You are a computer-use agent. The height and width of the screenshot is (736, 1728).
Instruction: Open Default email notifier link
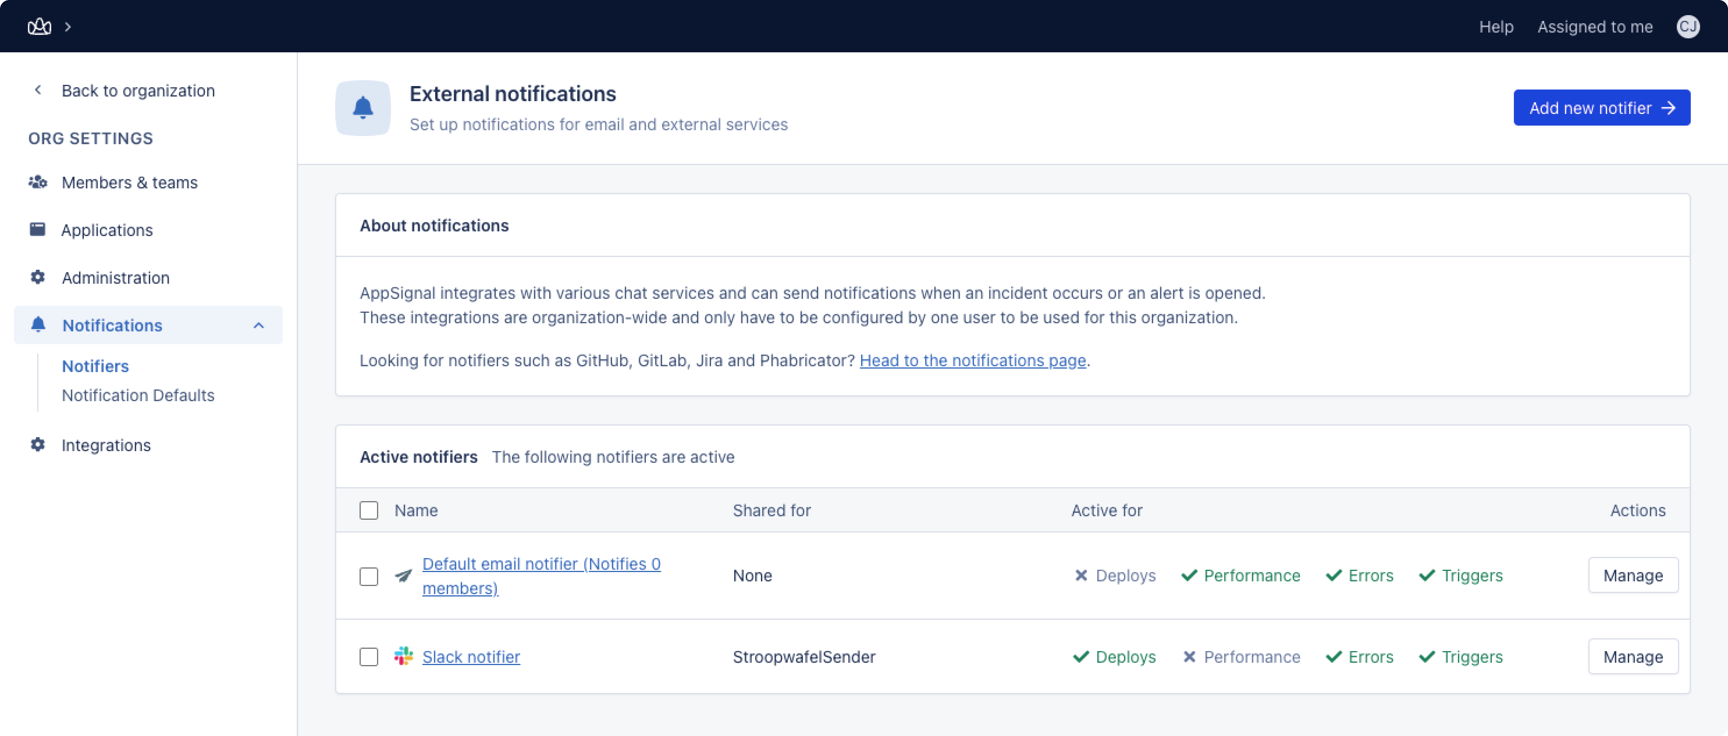pyautogui.click(x=541, y=576)
